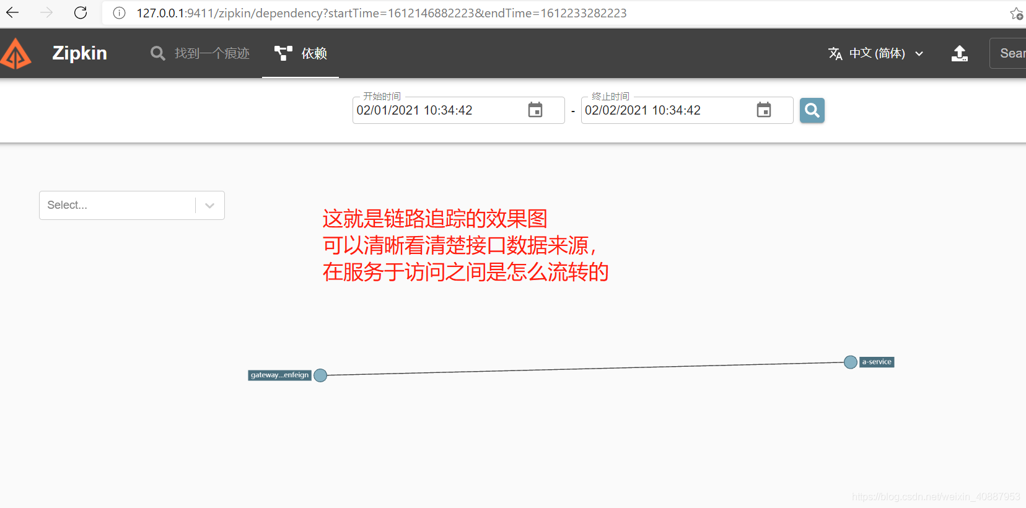The height and width of the screenshot is (508, 1026).
Task: Open the 依赖 tab
Action: coord(300,53)
